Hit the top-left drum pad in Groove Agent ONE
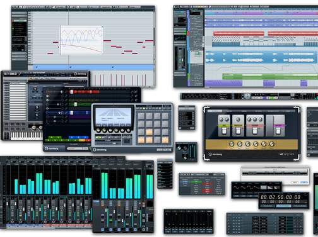The image size is (318, 237). 141,116
